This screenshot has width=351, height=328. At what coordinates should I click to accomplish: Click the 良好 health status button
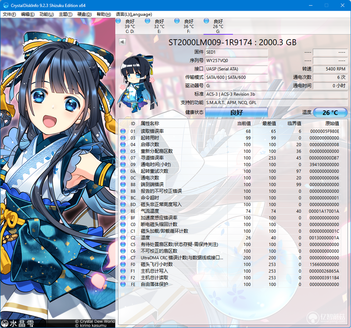click(x=236, y=112)
